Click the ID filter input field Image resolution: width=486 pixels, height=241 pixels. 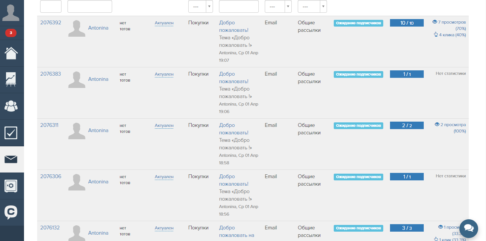tap(51, 7)
